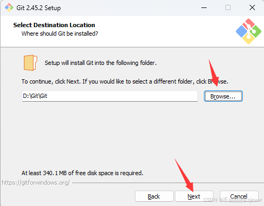Viewport: 264px width, 206px height.
Task: Click the 'Select Destination Location' heading
Action: (54, 25)
